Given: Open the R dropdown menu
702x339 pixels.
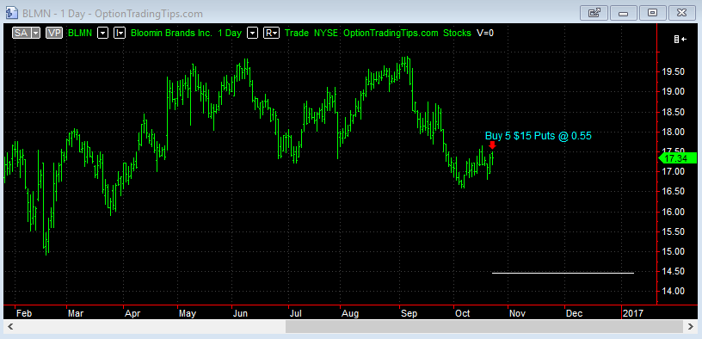Looking at the screenshot, I should (x=271, y=33).
